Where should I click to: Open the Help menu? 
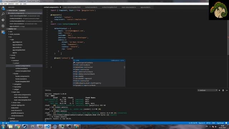pyautogui.click(x=25, y=4)
